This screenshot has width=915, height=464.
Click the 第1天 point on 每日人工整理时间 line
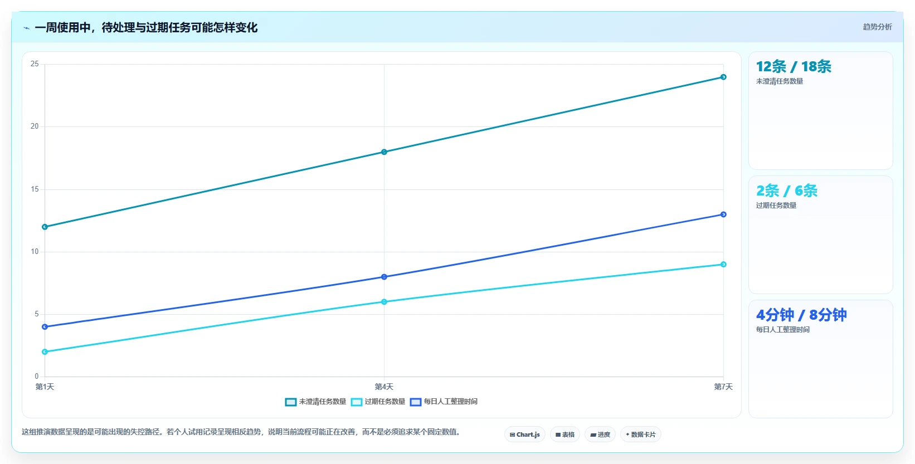click(x=45, y=327)
